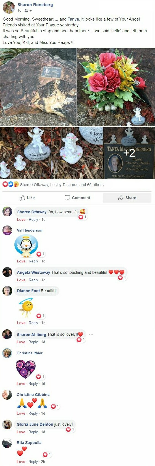View heart reaction on Sheree Ottaway's comment
The height and width of the screenshot is (466, 155).
tap(83, 217)
